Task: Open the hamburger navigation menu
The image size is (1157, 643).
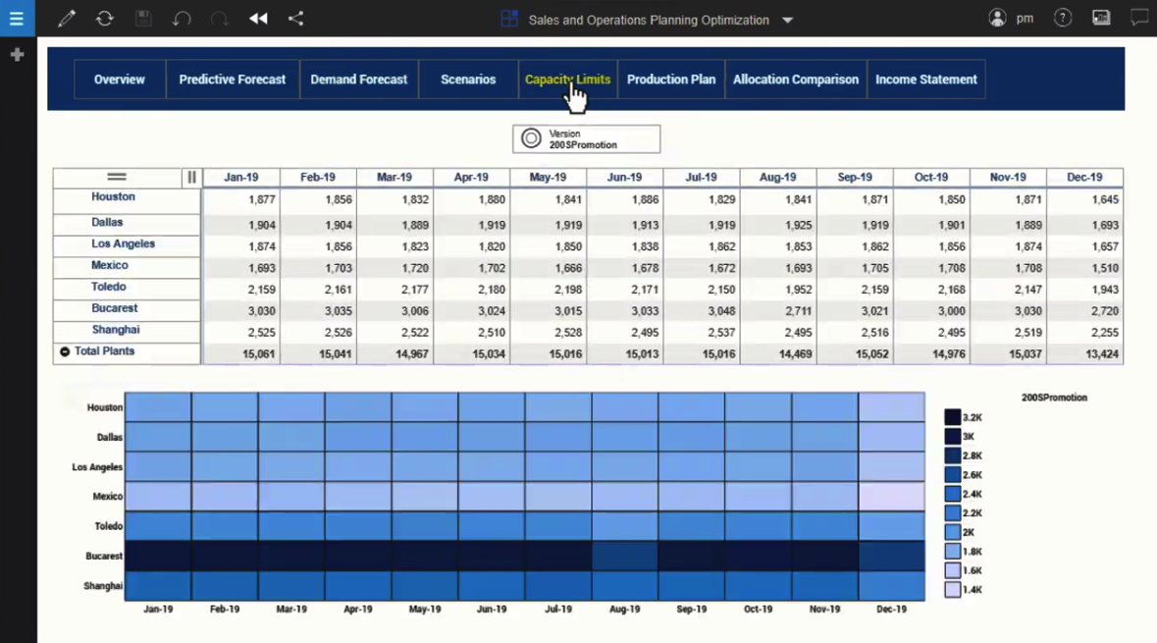Action: pos(16,19)
